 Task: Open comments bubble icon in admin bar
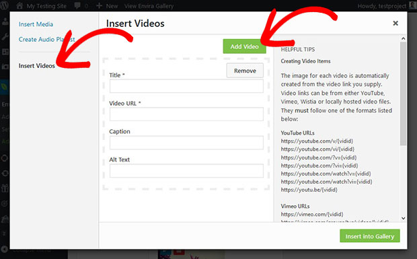tap(77, 5)
